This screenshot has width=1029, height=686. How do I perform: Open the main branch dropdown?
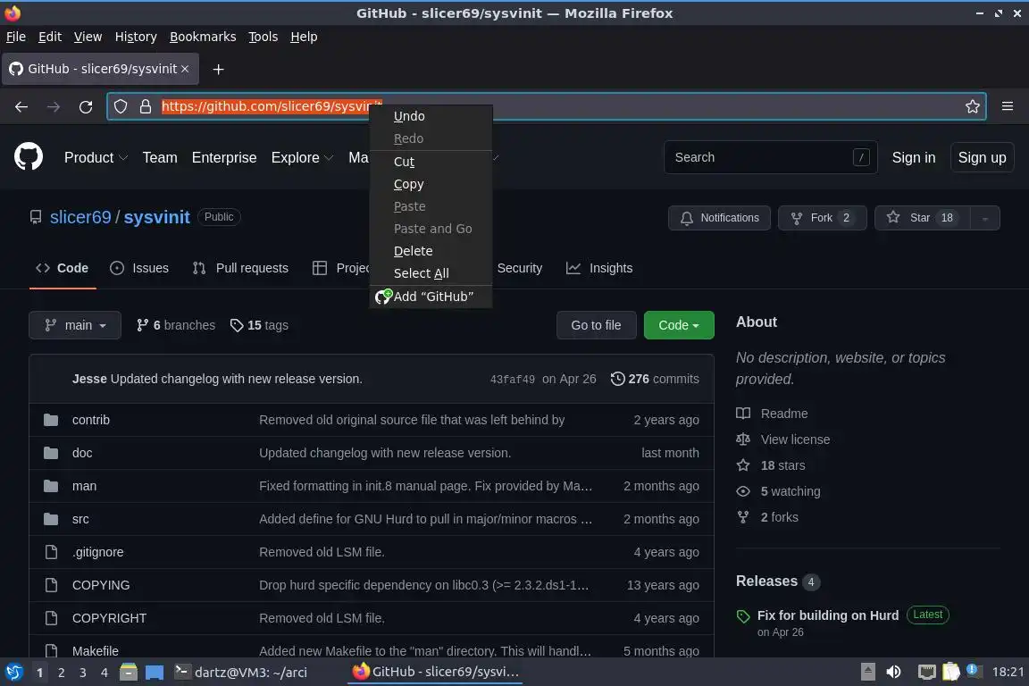point(75,325)
